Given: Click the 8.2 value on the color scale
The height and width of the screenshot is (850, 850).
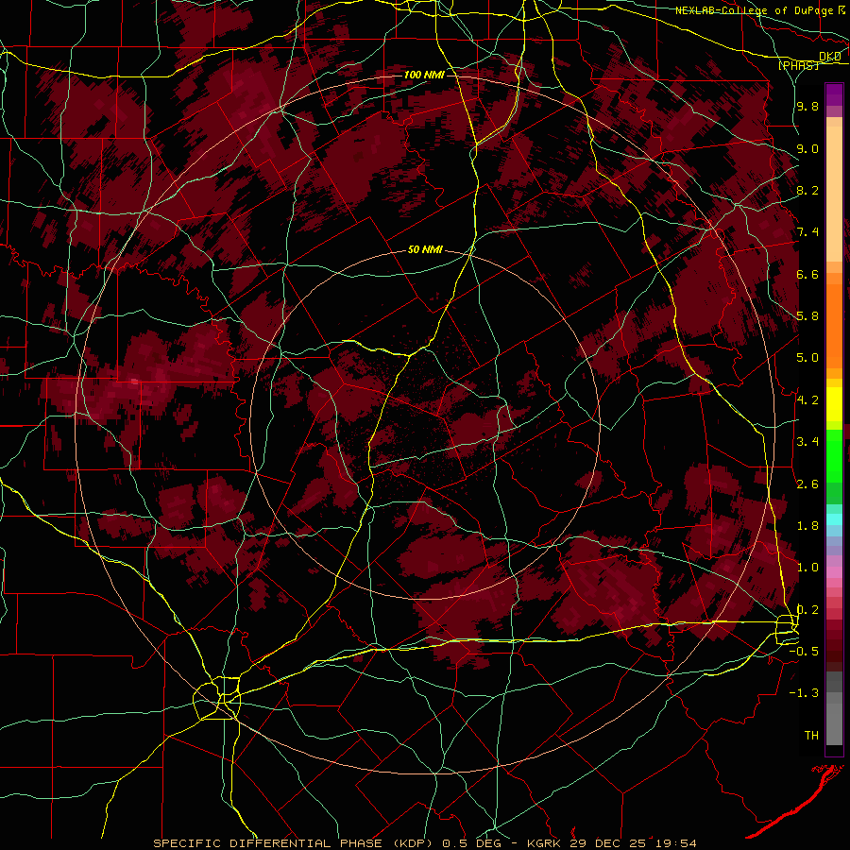Looking at the screenshot, I should 807,190.
